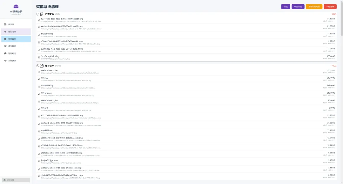
Task: Click the 缓存文件 floppy disk icon
Action: point(42,66)
